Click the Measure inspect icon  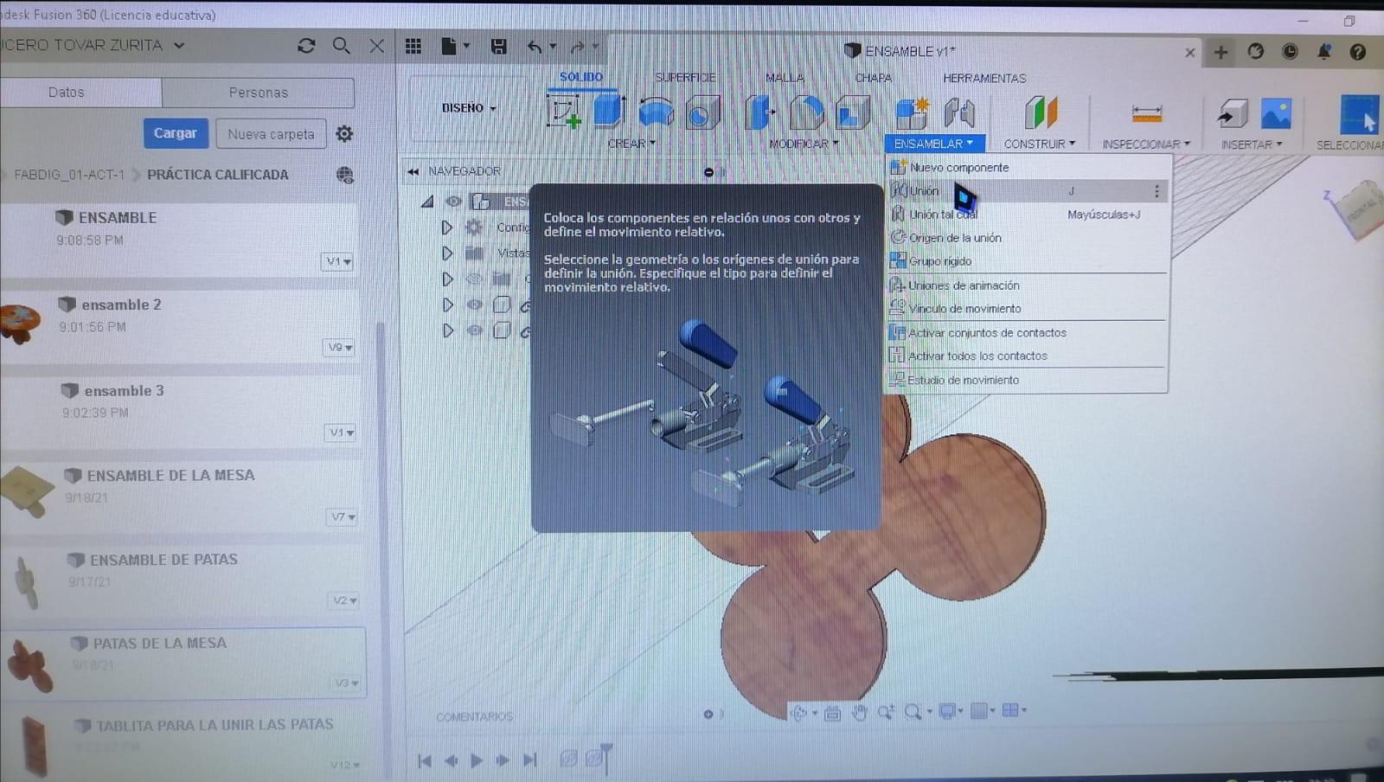(x=1146, y=113)
